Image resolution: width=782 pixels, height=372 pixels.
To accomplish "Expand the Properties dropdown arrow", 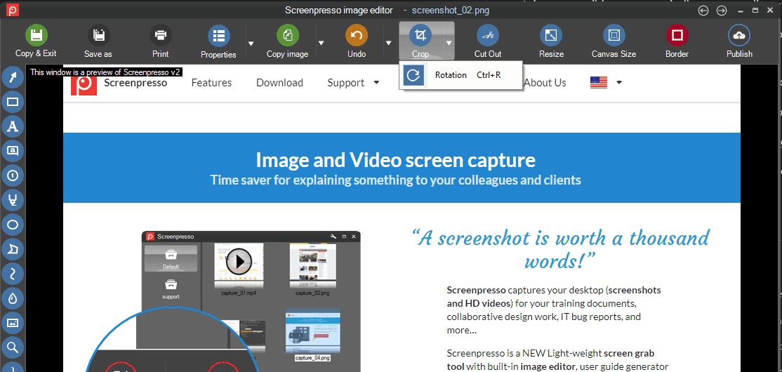I will 251,44.
